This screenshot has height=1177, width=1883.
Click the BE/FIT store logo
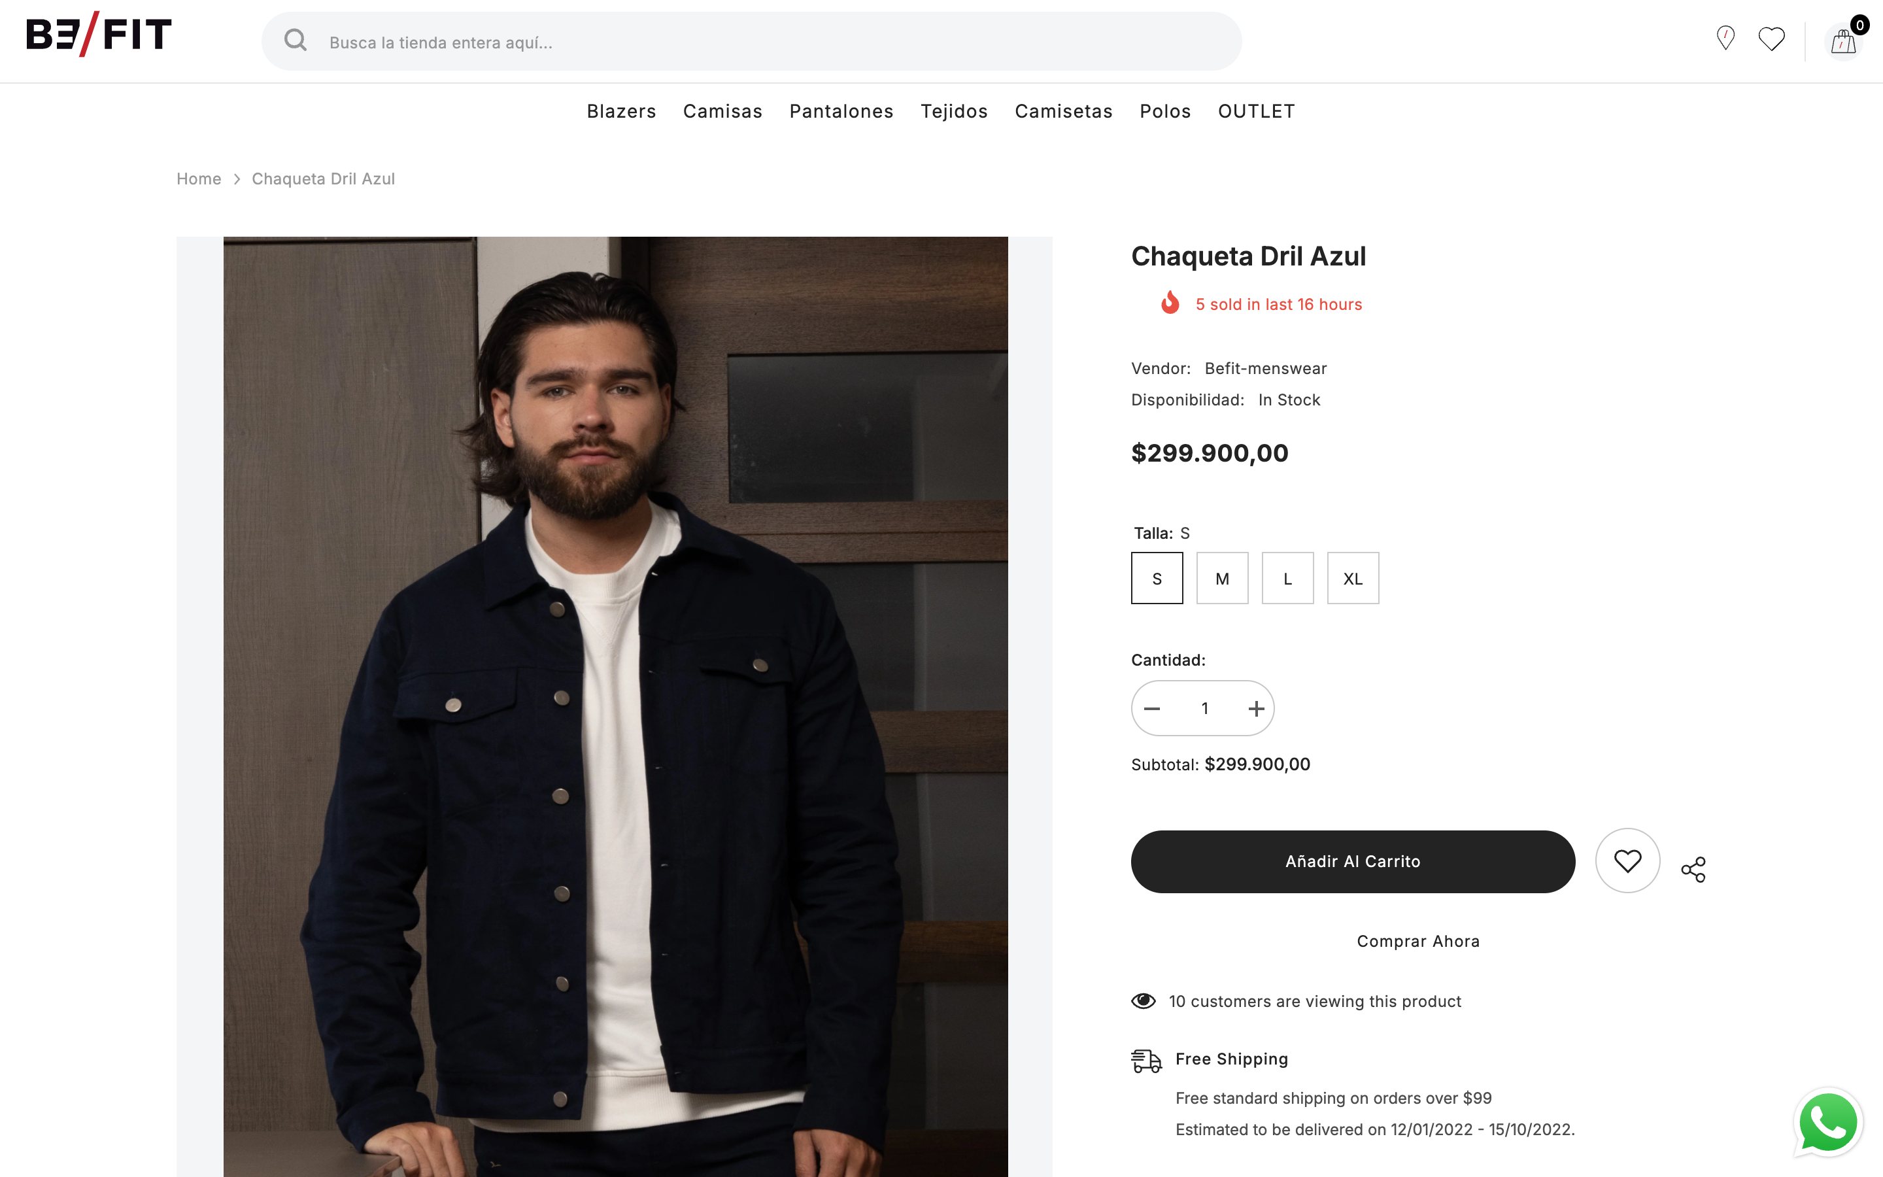[97, 33]
